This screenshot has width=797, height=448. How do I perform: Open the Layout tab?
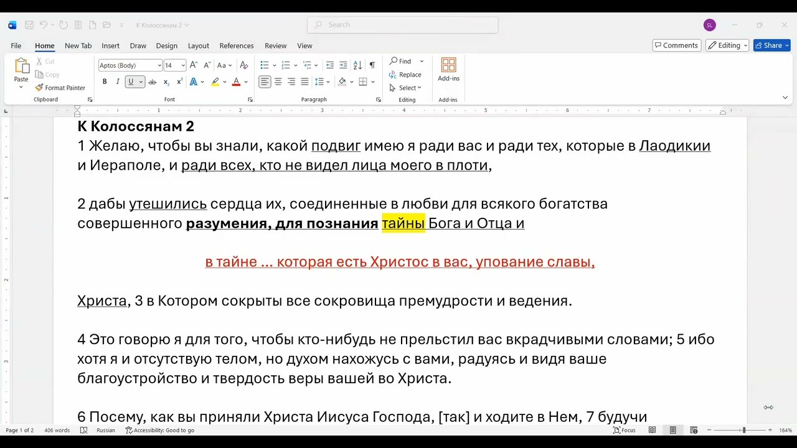(198, 45)
